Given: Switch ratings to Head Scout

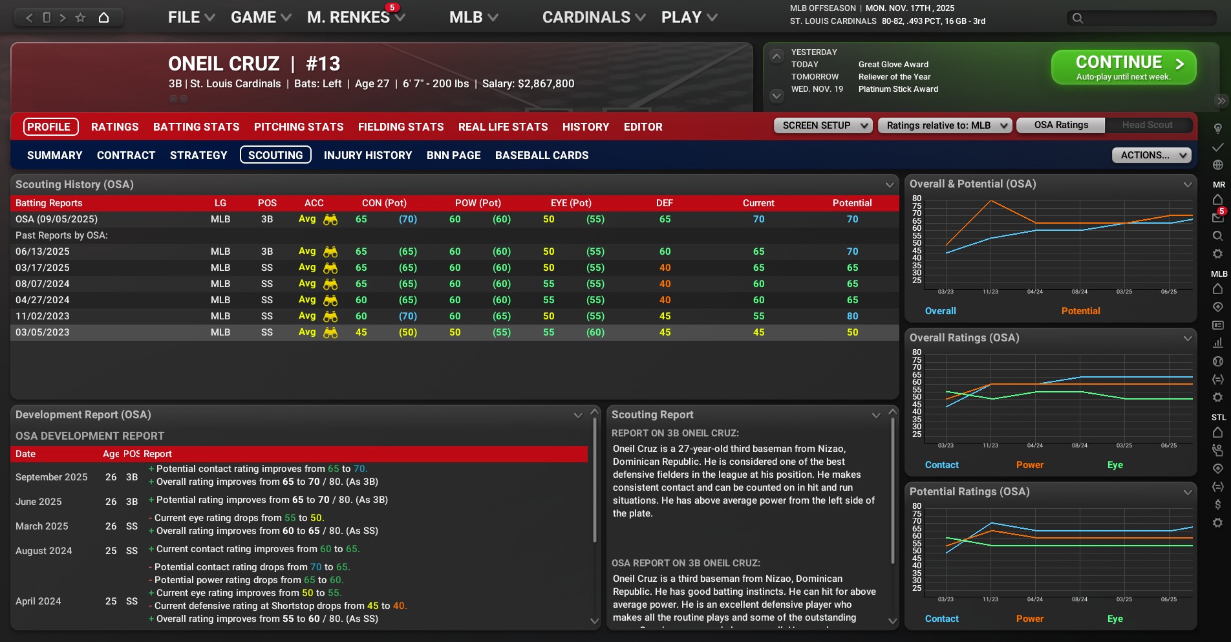Looking at the screenshot, I should click(1147, 125).
